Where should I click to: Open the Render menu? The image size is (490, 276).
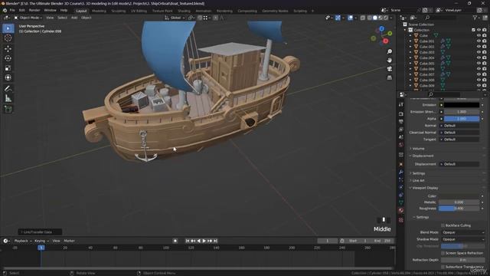(34, 10)
